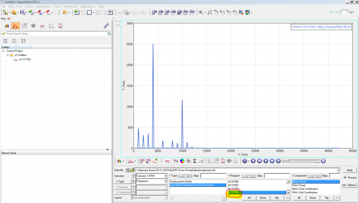Click the Apply button
Viewport: 359px width, 203px height.
349,170
